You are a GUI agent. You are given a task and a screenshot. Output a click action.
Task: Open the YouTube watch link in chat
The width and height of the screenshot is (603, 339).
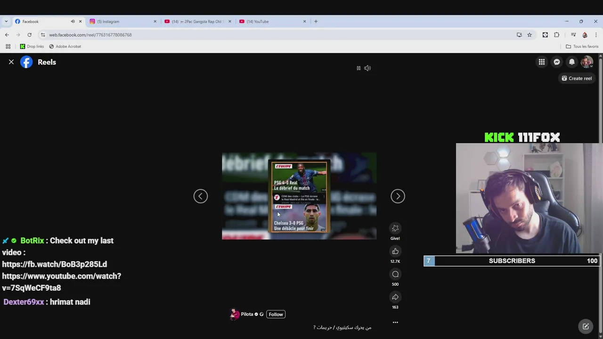(x=61, y=282)
